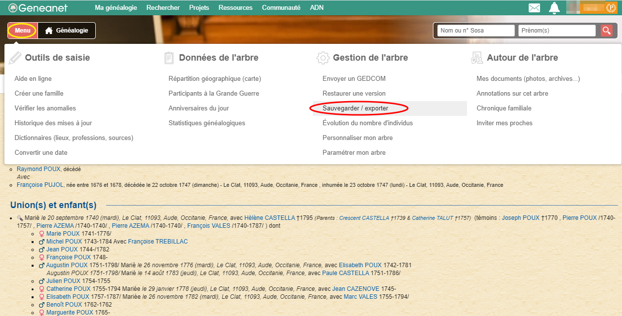Choose Envoyer un GEDCOM

tap(353, 79)
